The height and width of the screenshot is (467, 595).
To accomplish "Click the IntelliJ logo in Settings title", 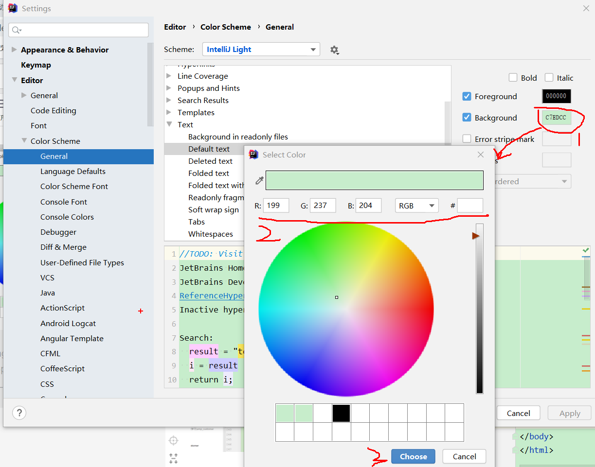I will pos(13,8).
